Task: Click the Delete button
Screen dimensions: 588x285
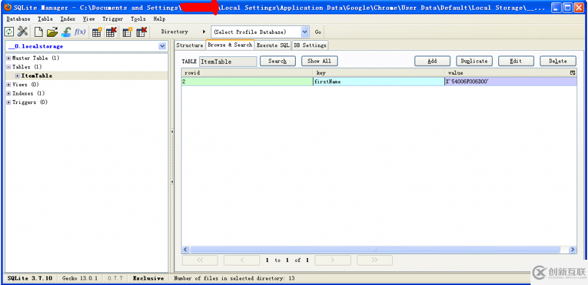Action: [x=558, y=61]
